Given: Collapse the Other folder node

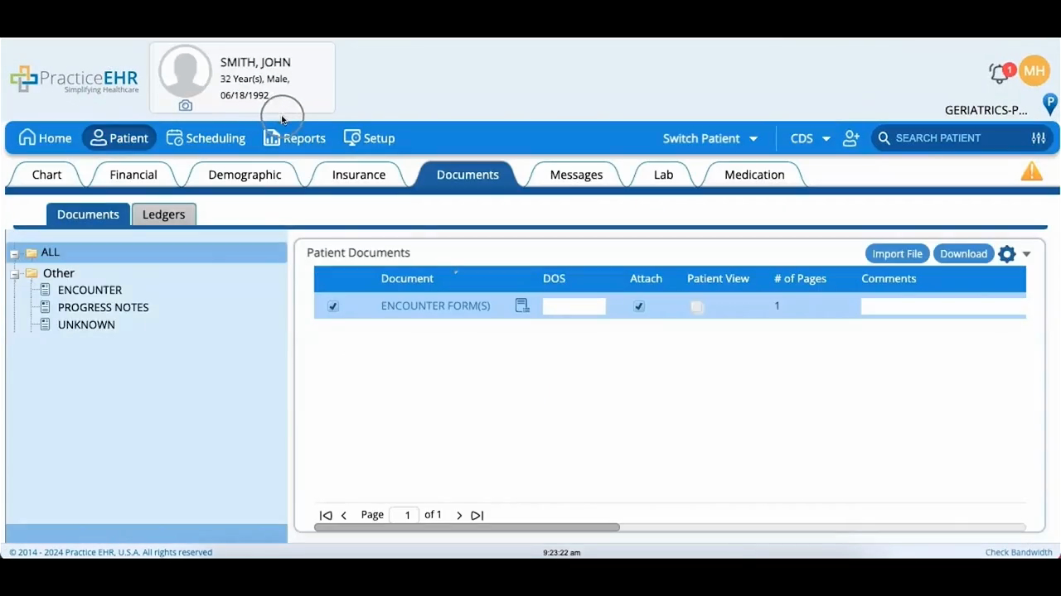Looking at the screenshot, I should pyautogui.click(x=14, y=274).
